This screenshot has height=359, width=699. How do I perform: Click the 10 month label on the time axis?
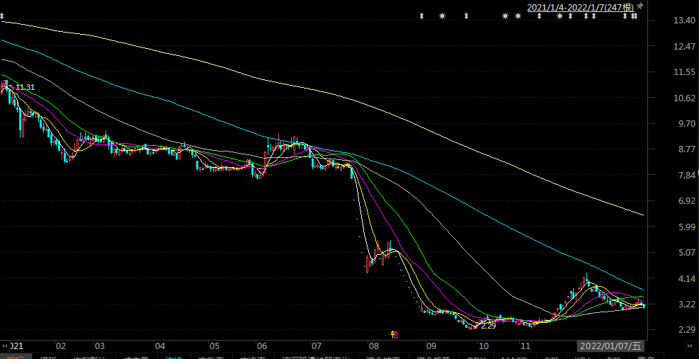[x=483, y=346]
